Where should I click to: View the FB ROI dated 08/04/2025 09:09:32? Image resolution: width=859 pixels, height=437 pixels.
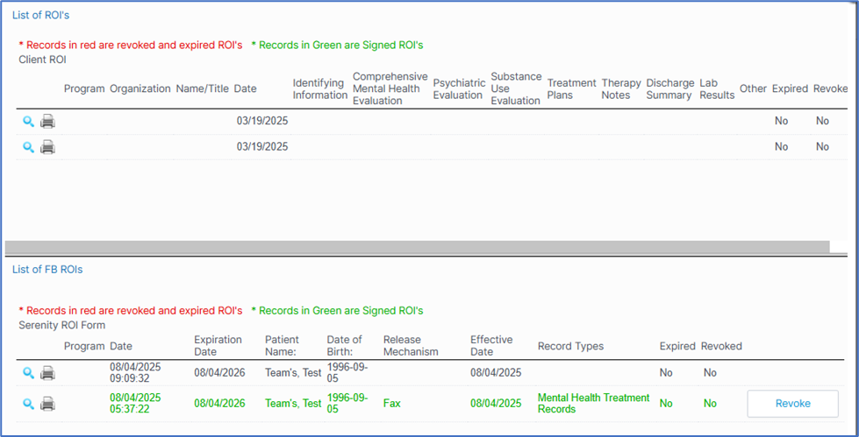click(28, 373)
